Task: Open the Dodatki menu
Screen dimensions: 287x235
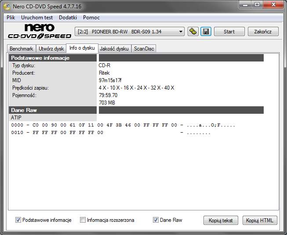Action: [x=68, y=18]
